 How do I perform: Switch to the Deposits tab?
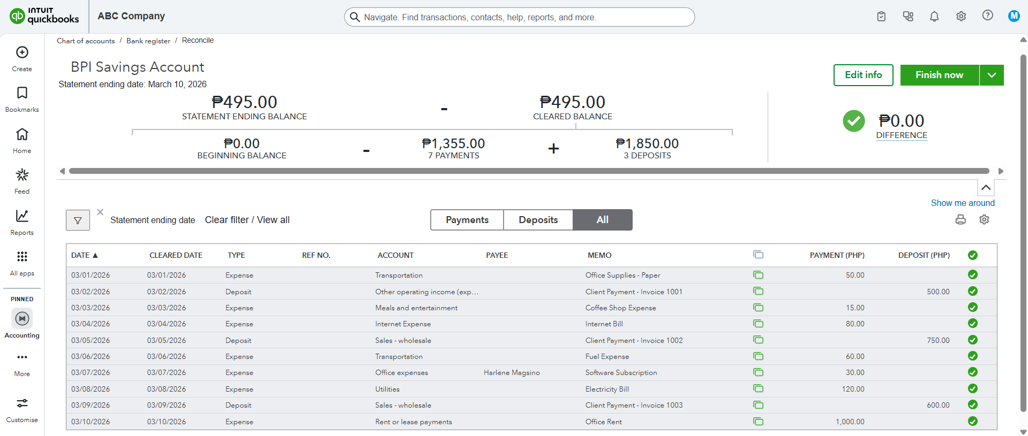coord(538,220)
